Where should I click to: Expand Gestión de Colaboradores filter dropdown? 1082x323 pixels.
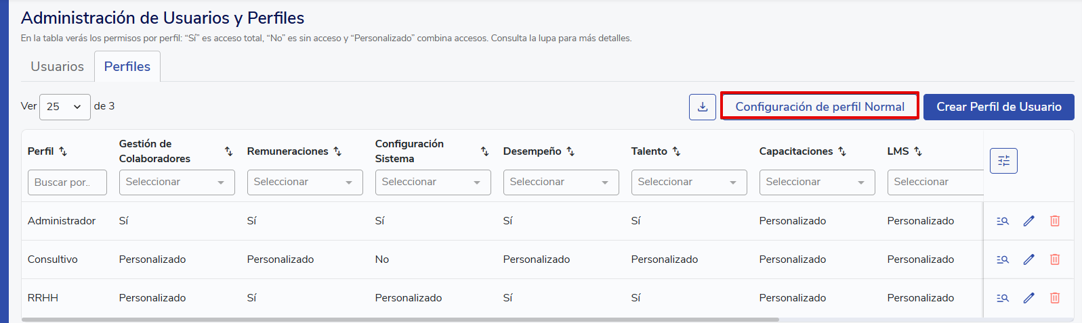coord(177,182)
